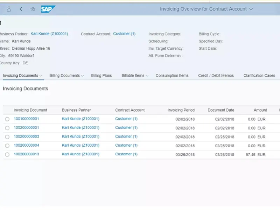The height and width of the screenshot is (210, 280).
Task: Select radio button for invoice 100100000001
Action: (x=7, y=119)
